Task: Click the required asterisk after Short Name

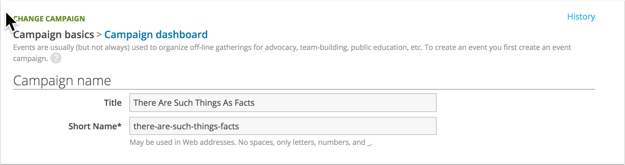Action: tap(119, 126)
